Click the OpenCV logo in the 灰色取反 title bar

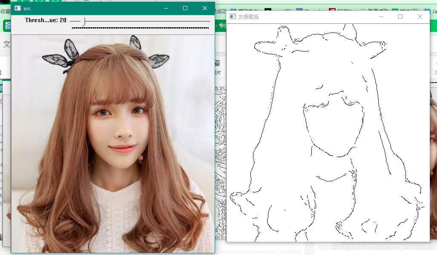(233, 17)
